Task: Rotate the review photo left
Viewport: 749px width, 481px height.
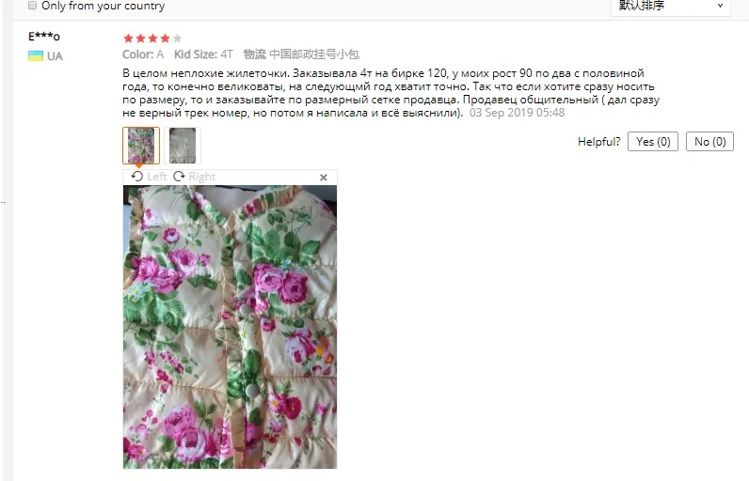Action: point(149,177)
